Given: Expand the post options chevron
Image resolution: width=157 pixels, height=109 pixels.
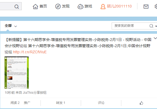Looking at the screenshot, I should (x=155, y=38).
